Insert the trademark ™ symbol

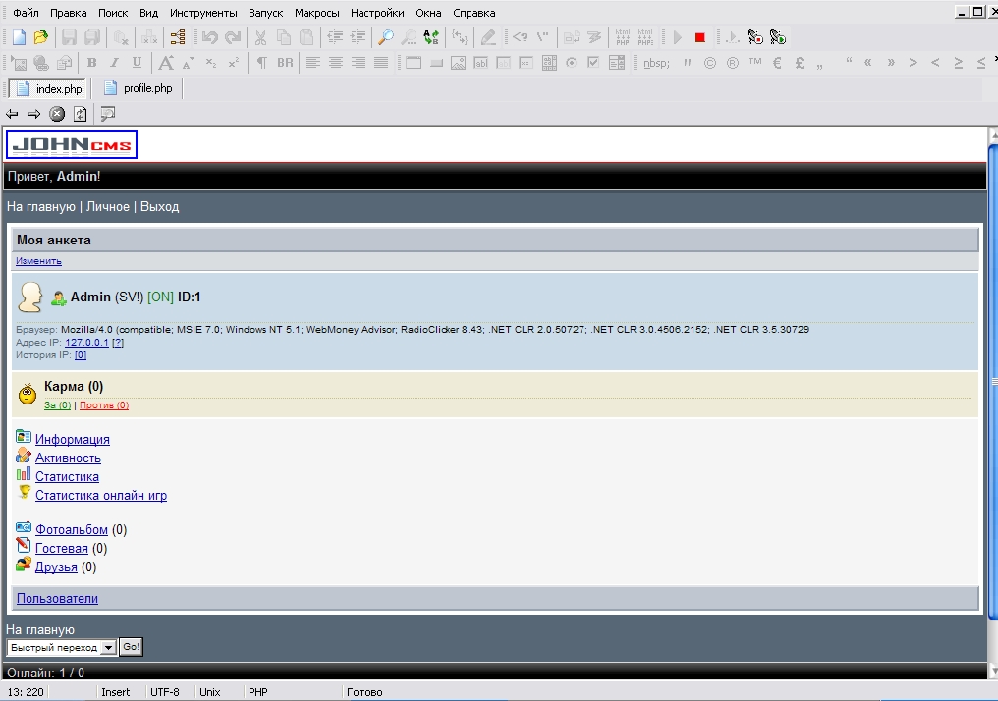click(x=754, y=62)
